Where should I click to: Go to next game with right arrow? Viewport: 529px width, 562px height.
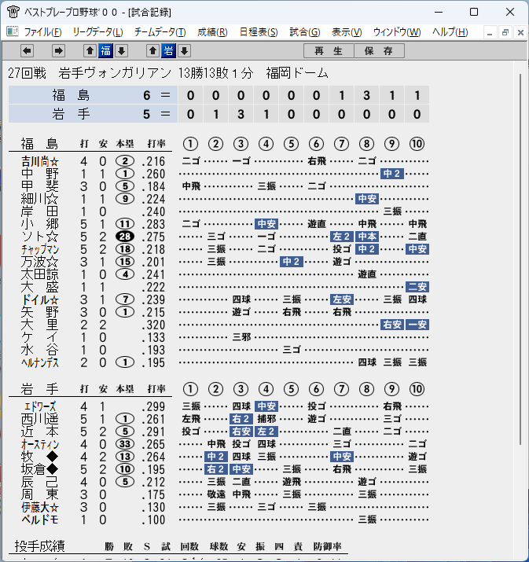[x=58, y=50]
